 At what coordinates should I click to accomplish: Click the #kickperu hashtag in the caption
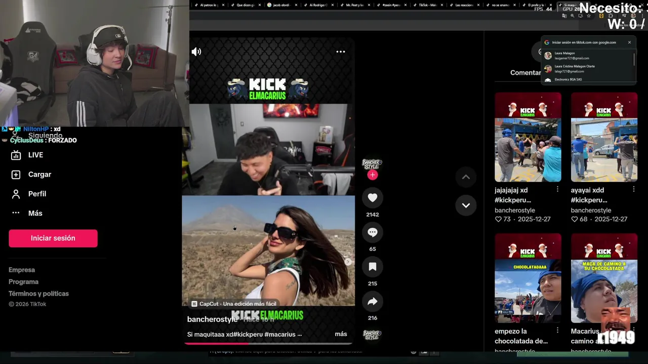pos(249,334)
